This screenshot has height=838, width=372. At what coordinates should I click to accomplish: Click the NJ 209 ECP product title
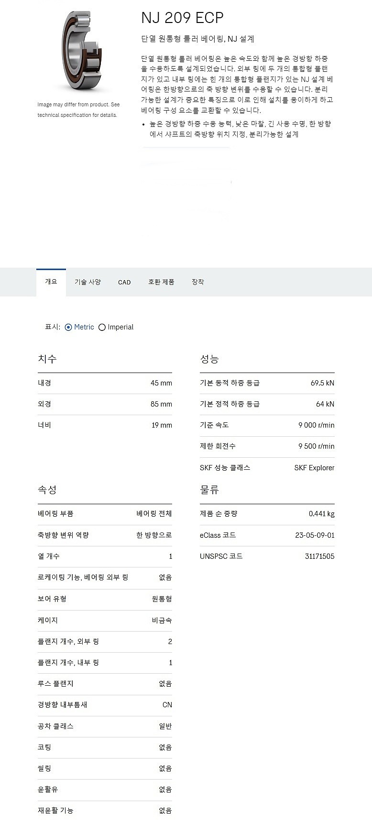pyautogui.click(x=182, y=18)
